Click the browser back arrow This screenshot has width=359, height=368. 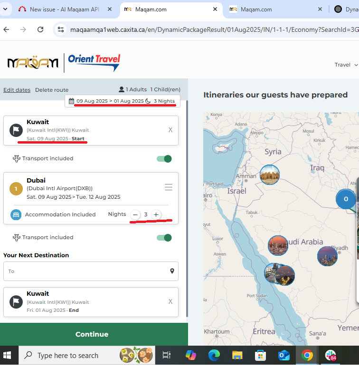(x=7, y=29)
